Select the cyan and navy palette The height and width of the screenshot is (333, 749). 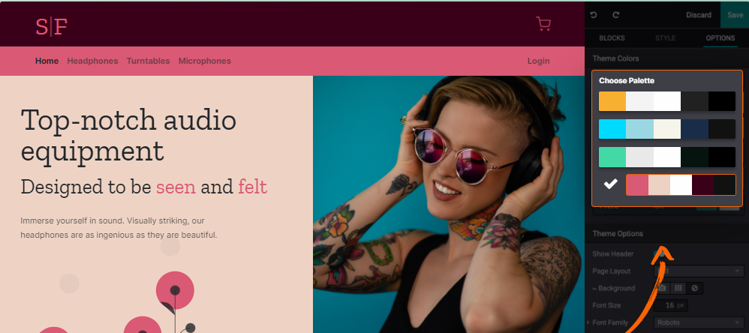click(667, 129)
